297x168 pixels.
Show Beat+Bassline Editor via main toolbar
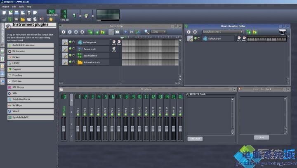coord(10,19)
